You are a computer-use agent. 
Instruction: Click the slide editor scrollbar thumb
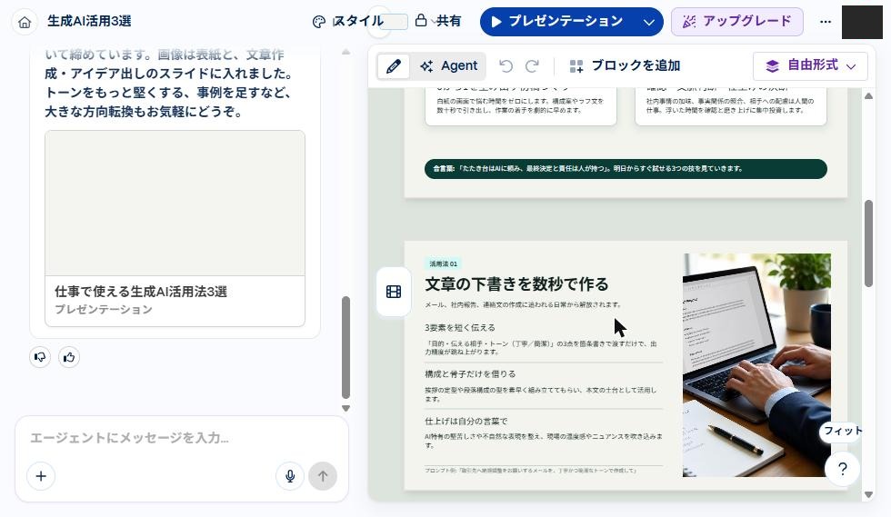[868, 244]
